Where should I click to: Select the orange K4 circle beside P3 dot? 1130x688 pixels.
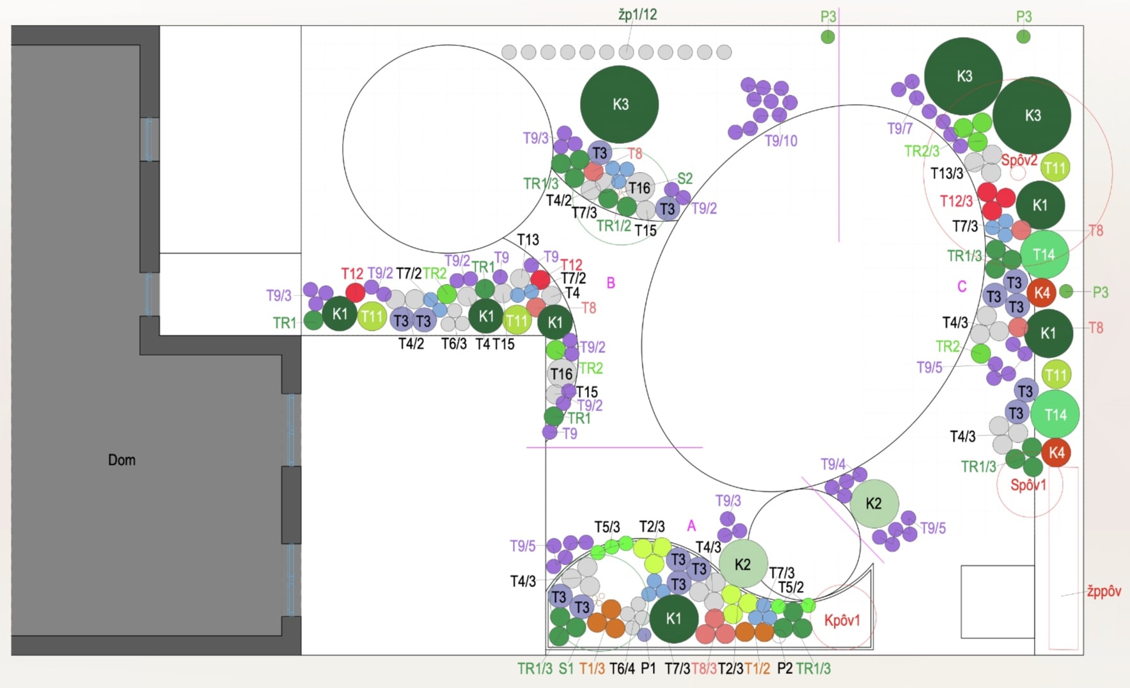pos(1041,293)
